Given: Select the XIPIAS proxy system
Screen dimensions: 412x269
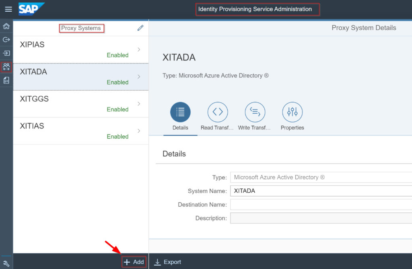Looking at the screenshot, I should click(80, 49).
